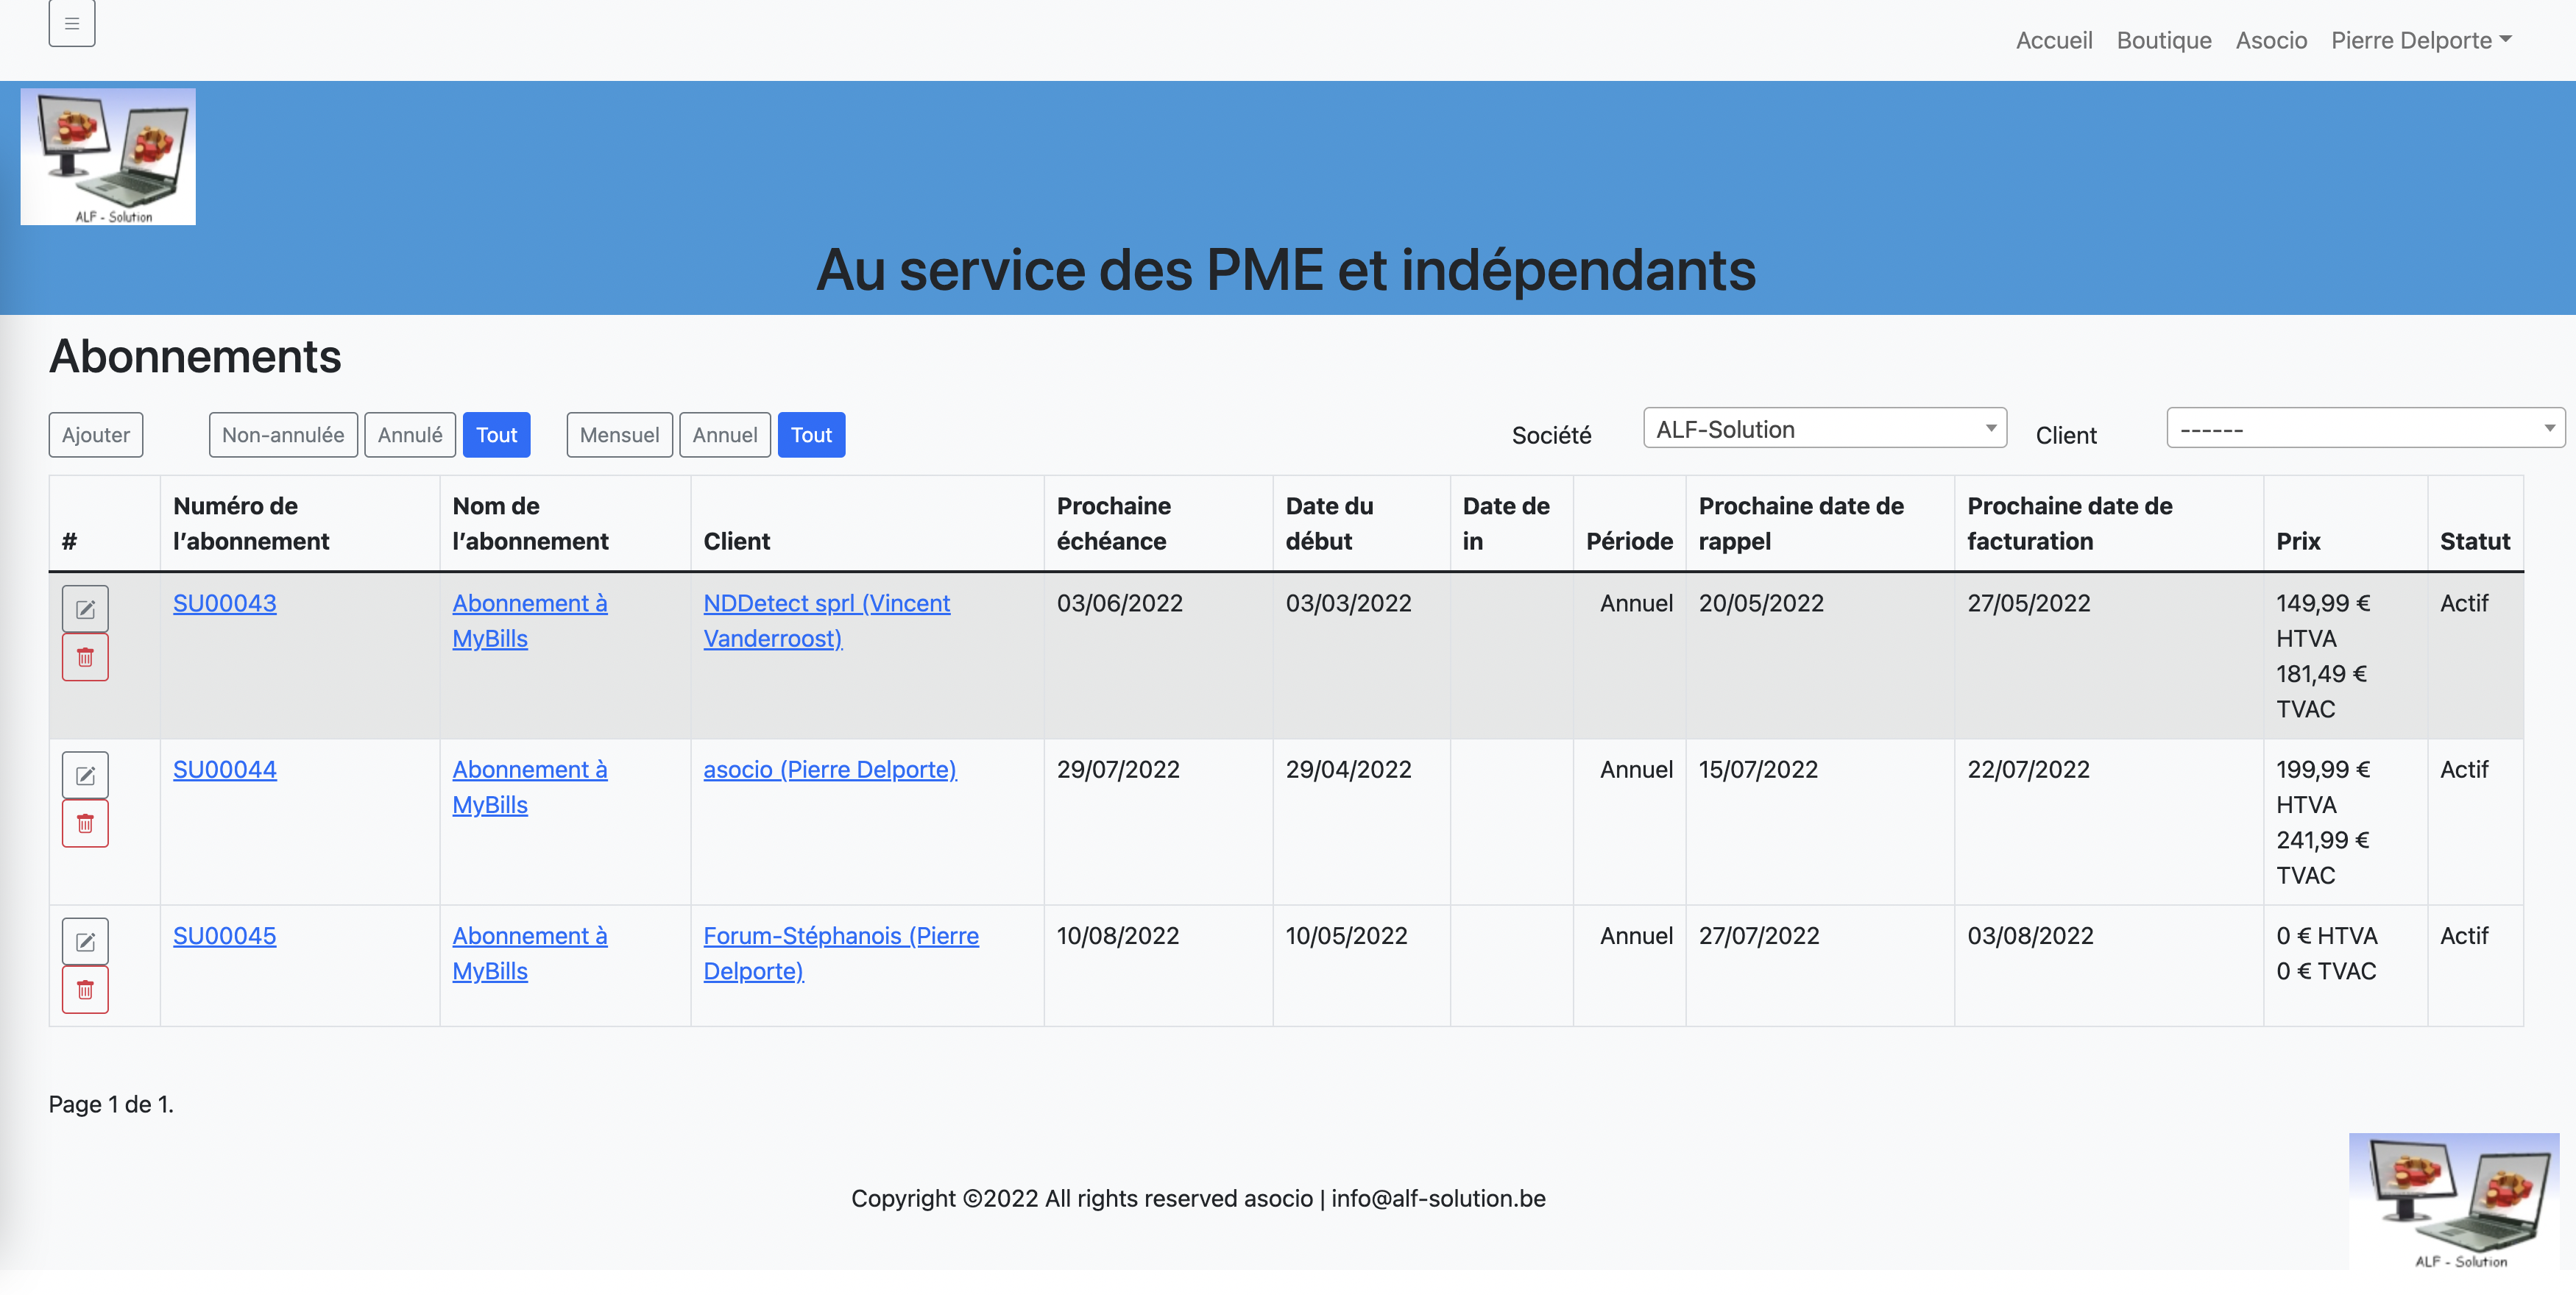2576x1295 pixels.
Task: Edit subscription SU00043
Action: (85, 608)
